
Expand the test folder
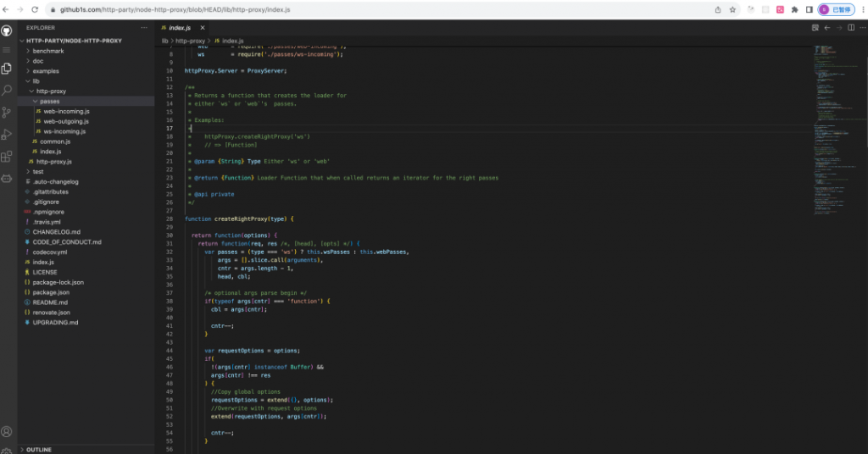point(86,171)
